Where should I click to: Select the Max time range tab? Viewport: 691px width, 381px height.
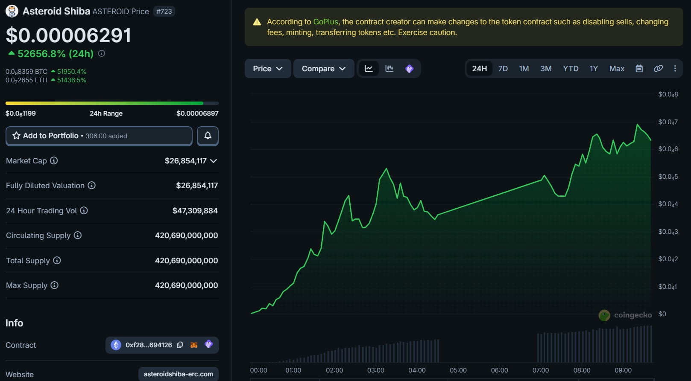click(616, 69)
